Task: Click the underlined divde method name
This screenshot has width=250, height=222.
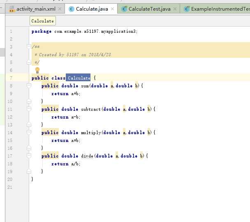Action: coord(87,156)
